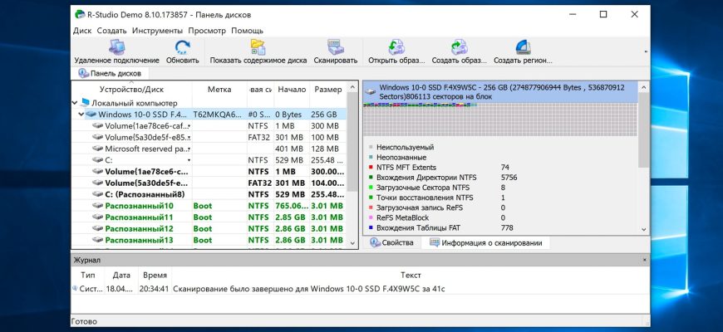723x332 pixels.
Task: Click the Метка column header
Action: pos(219,90)
